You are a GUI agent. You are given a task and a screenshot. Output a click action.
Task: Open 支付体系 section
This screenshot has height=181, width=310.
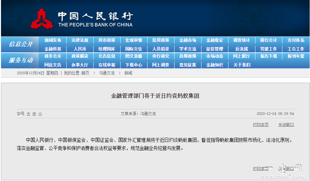(x=296, y=40)
